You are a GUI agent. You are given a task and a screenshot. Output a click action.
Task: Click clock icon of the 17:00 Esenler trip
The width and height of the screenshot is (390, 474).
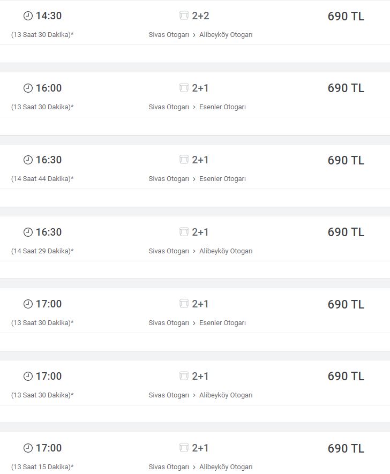(x=28, y=304)
